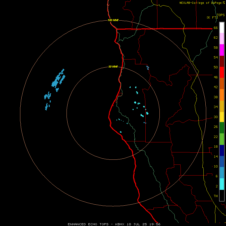226x226 pixels.
Task: Click the legend value "38"
Action: (x=216, y=97)
